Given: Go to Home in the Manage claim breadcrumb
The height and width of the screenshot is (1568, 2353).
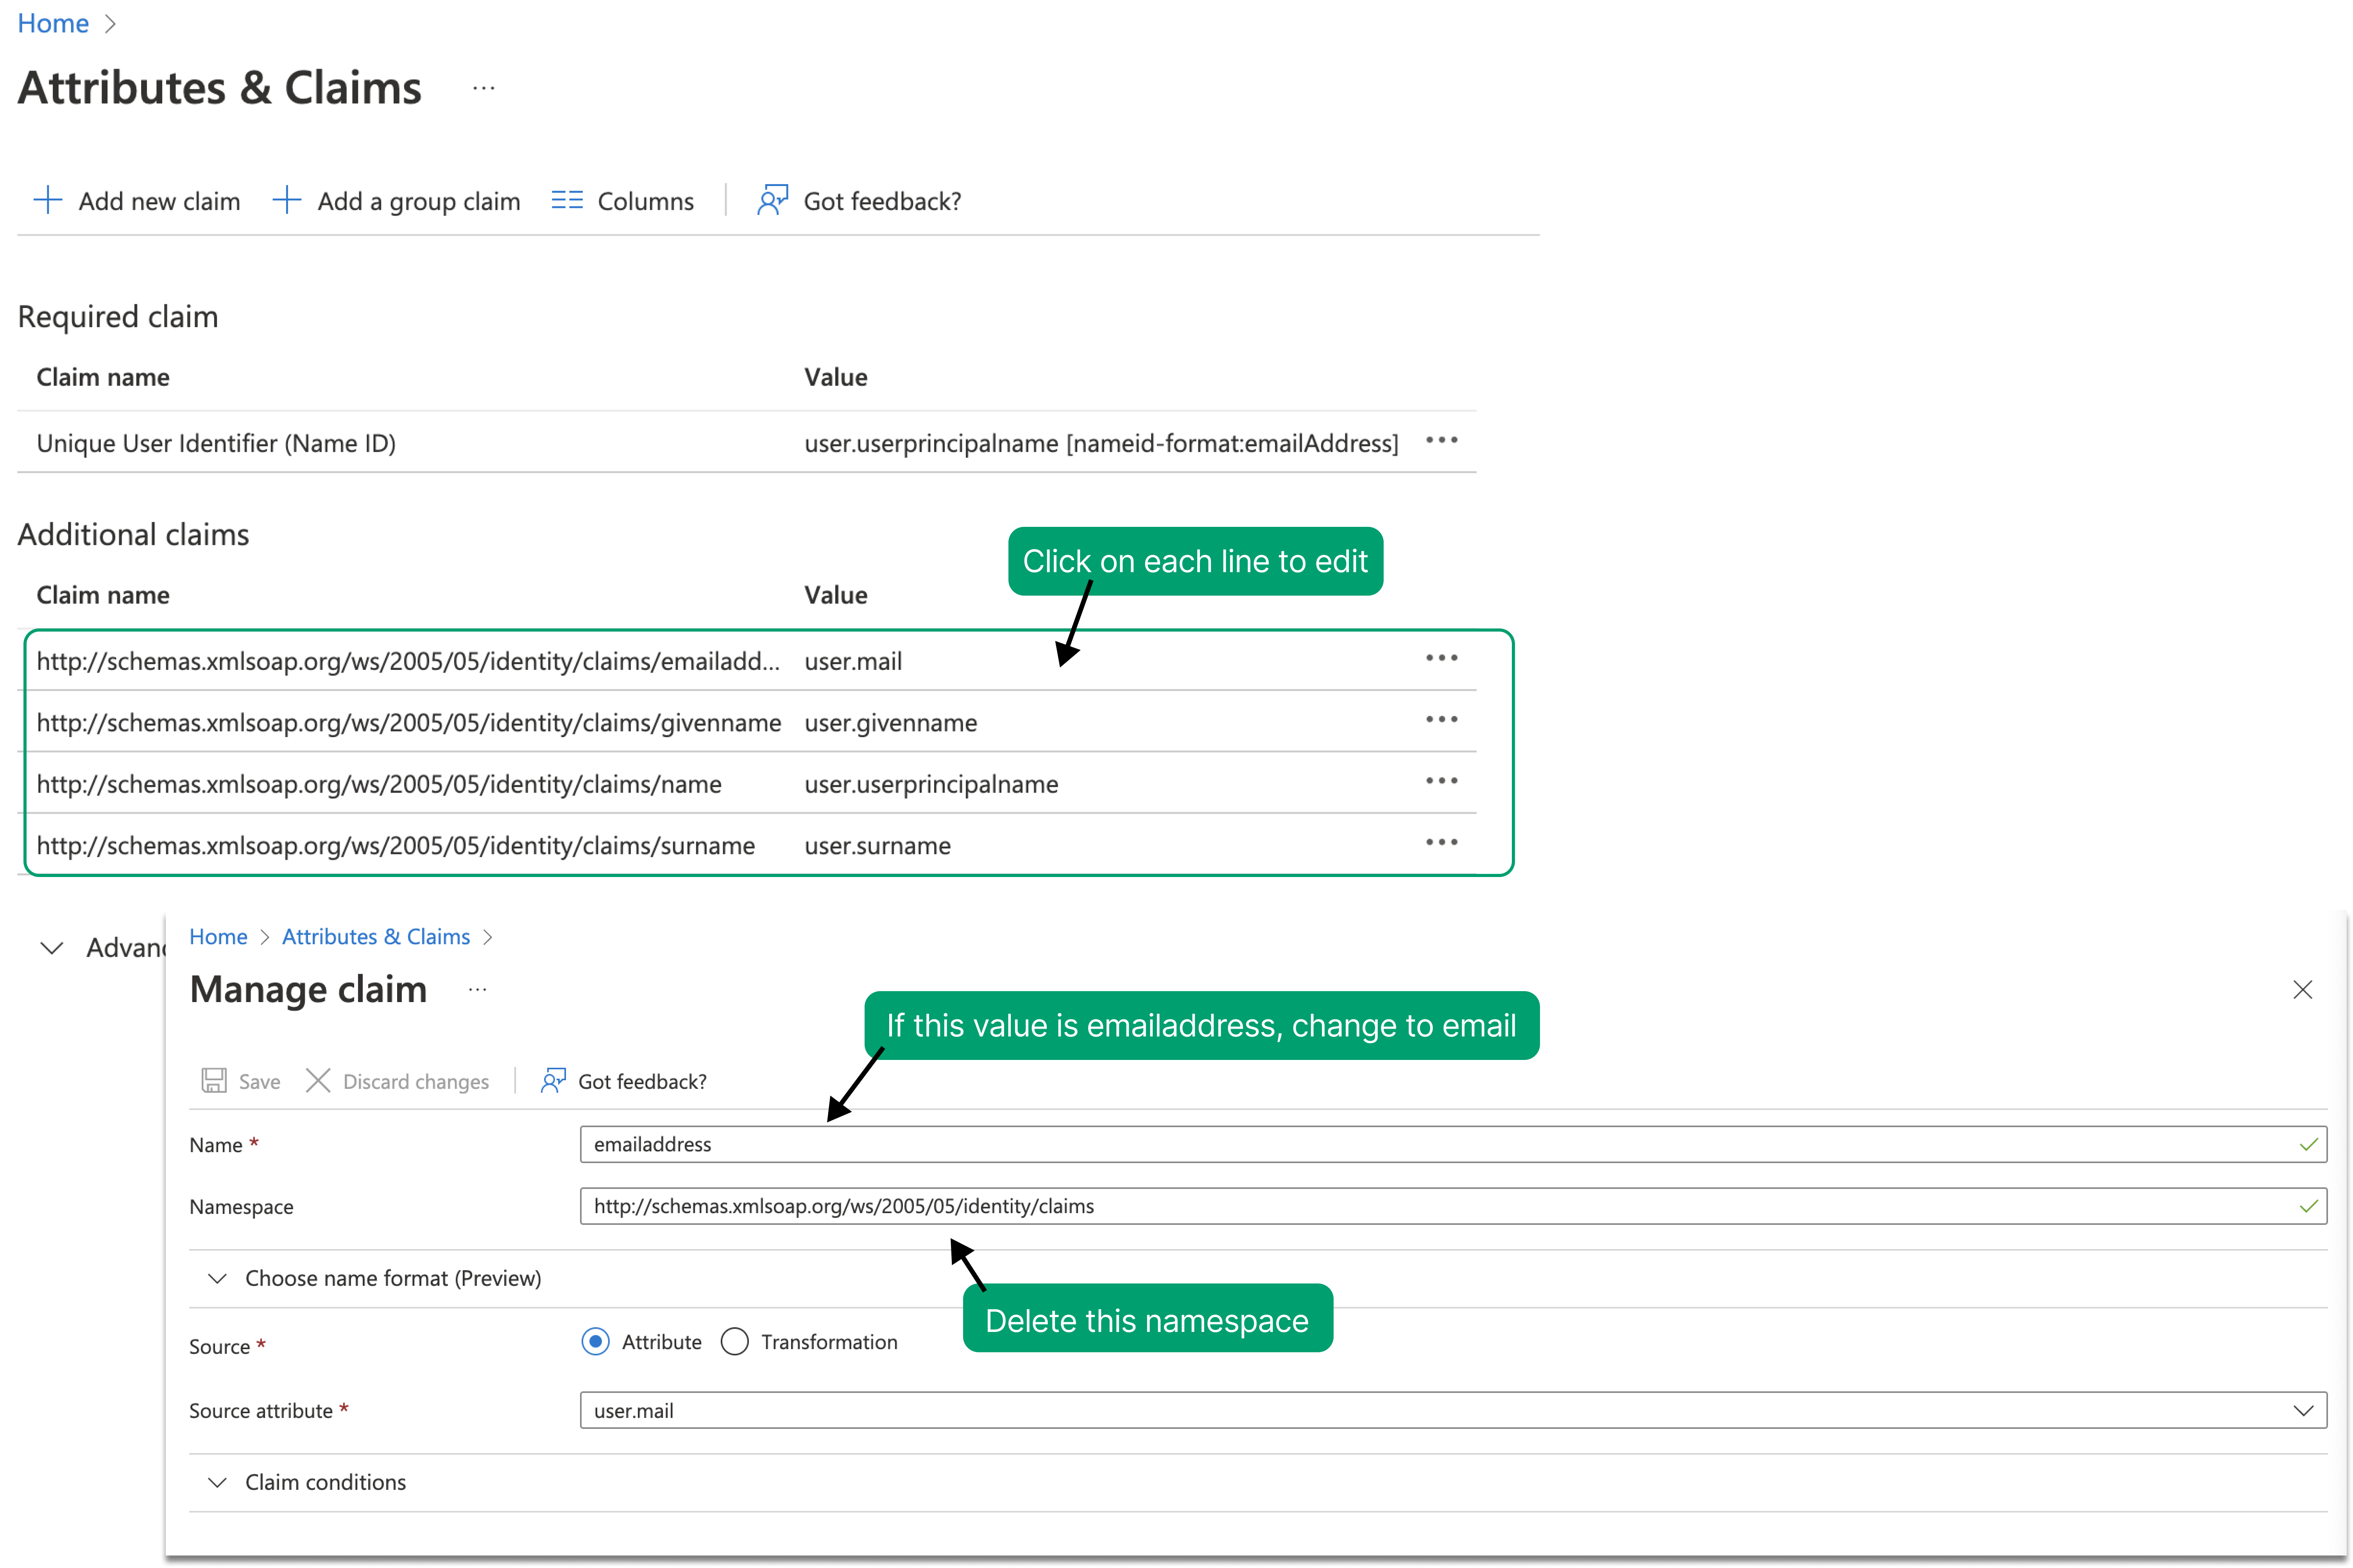Looking at the screenshot, I should [218, 936].
